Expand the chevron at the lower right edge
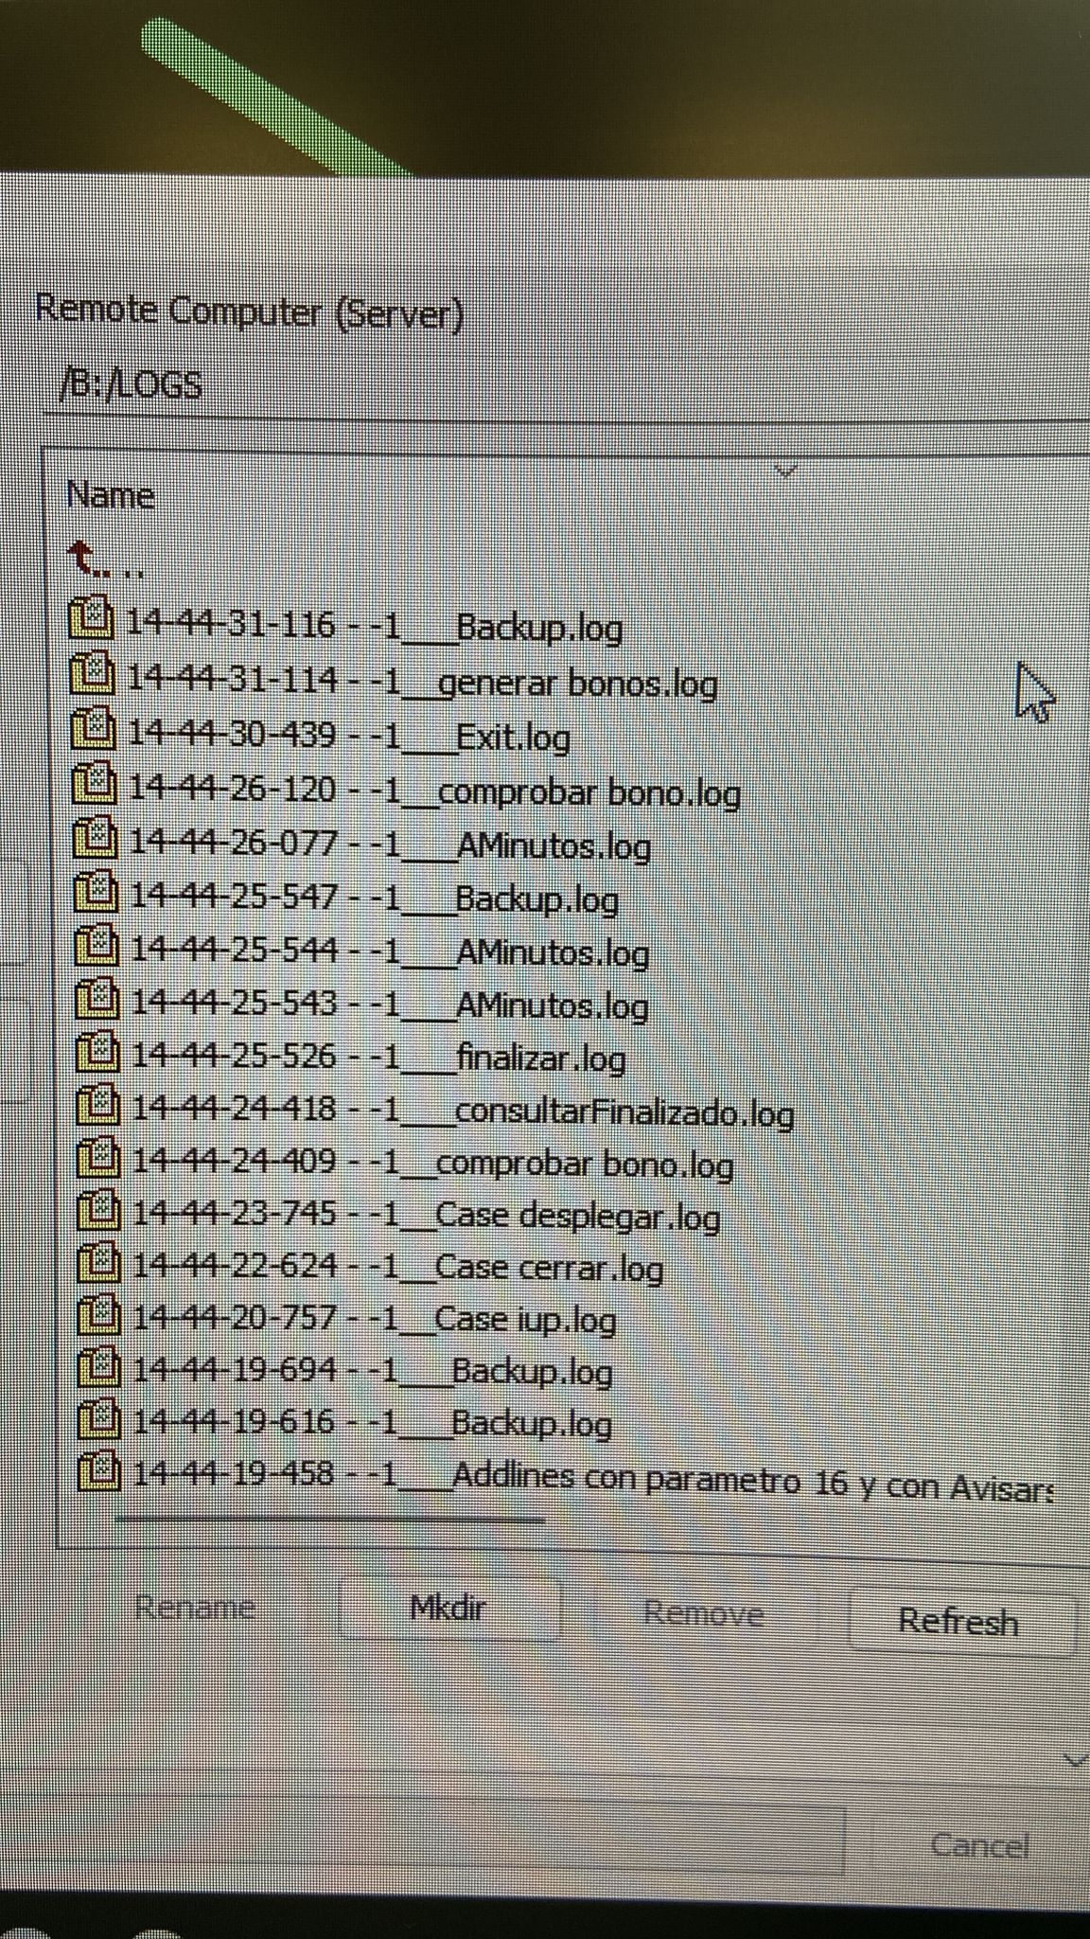Screen dimensions: 1090x1939 click(1076, 1760)
